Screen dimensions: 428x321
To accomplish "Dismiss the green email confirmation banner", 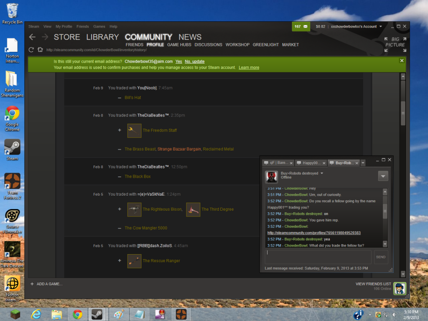I will 402,61.
